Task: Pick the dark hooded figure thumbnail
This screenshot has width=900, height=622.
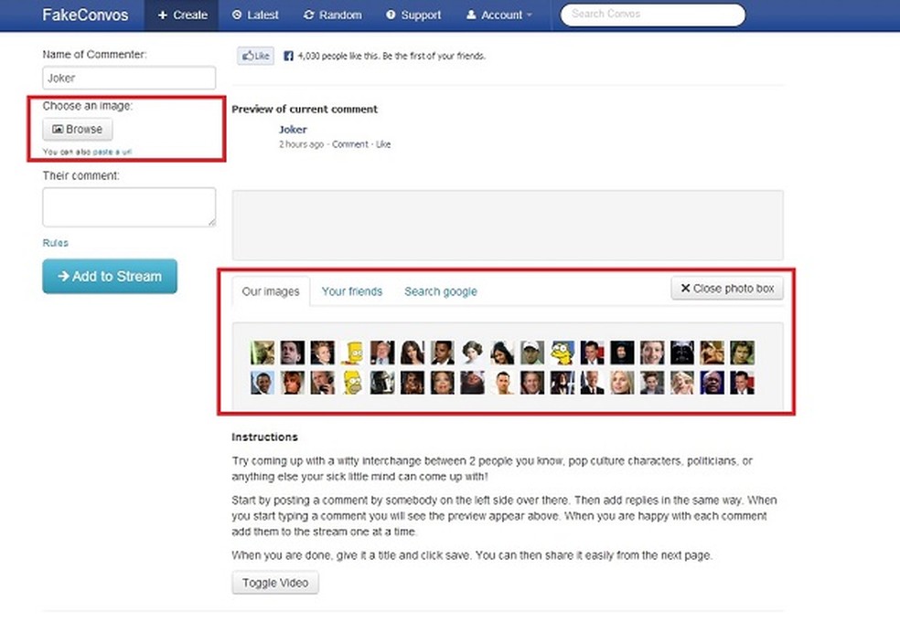Action: [622, 353]
